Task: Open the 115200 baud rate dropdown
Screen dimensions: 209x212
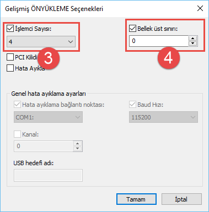Action: pos(163,117)
